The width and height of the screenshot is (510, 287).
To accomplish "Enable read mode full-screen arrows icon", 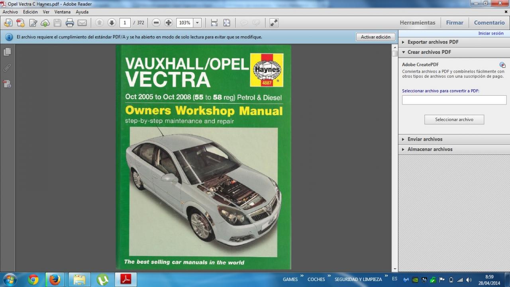I will [274, 23].
